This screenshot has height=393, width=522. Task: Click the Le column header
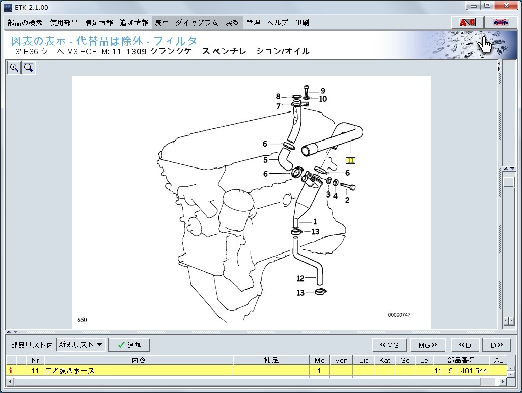[424, 360]
